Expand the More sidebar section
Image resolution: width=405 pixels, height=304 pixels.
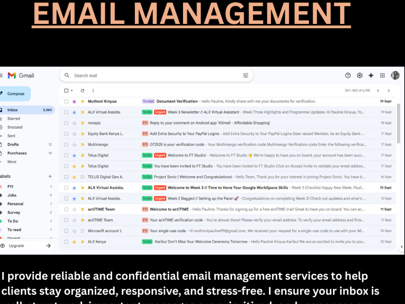[x=12, y=162]
